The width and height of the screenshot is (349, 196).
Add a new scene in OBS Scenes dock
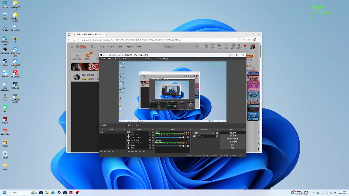[x=101, y=151]
